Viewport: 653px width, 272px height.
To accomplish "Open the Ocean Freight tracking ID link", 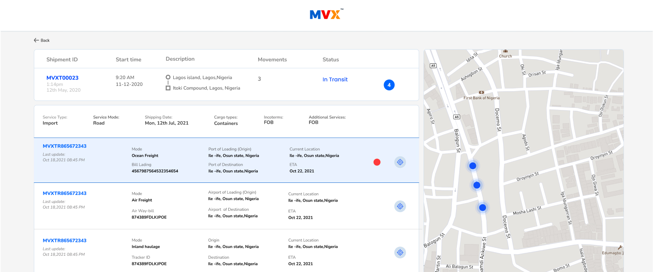I will coord(65,146).
